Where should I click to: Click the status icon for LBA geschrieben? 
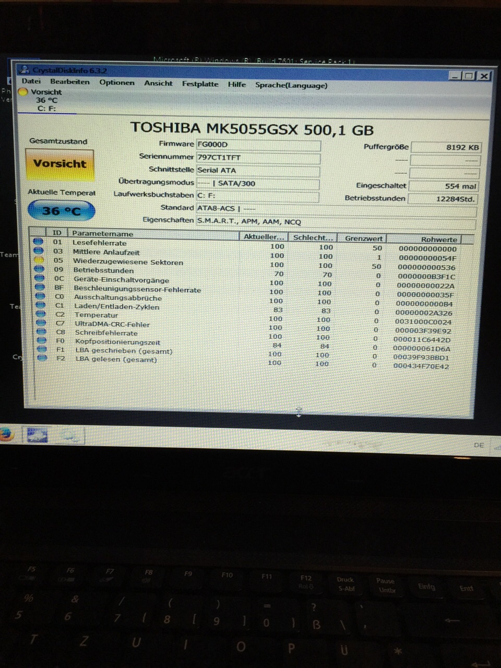42,349
